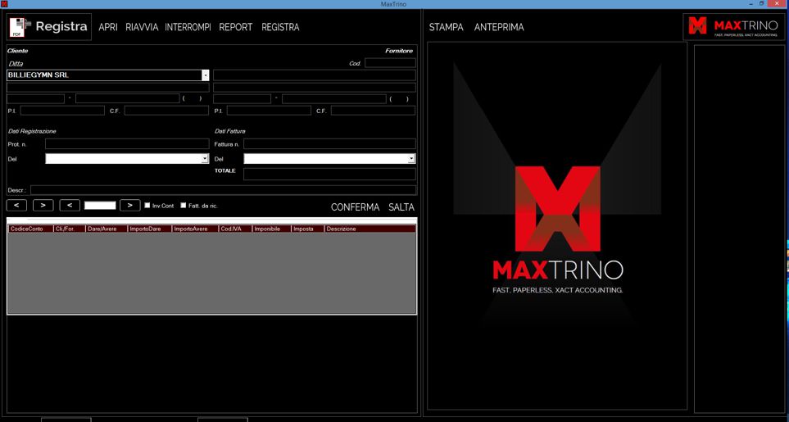Click STAMPA above the preview pane
This screenshot has height=422, width=789.
(447, 27)
